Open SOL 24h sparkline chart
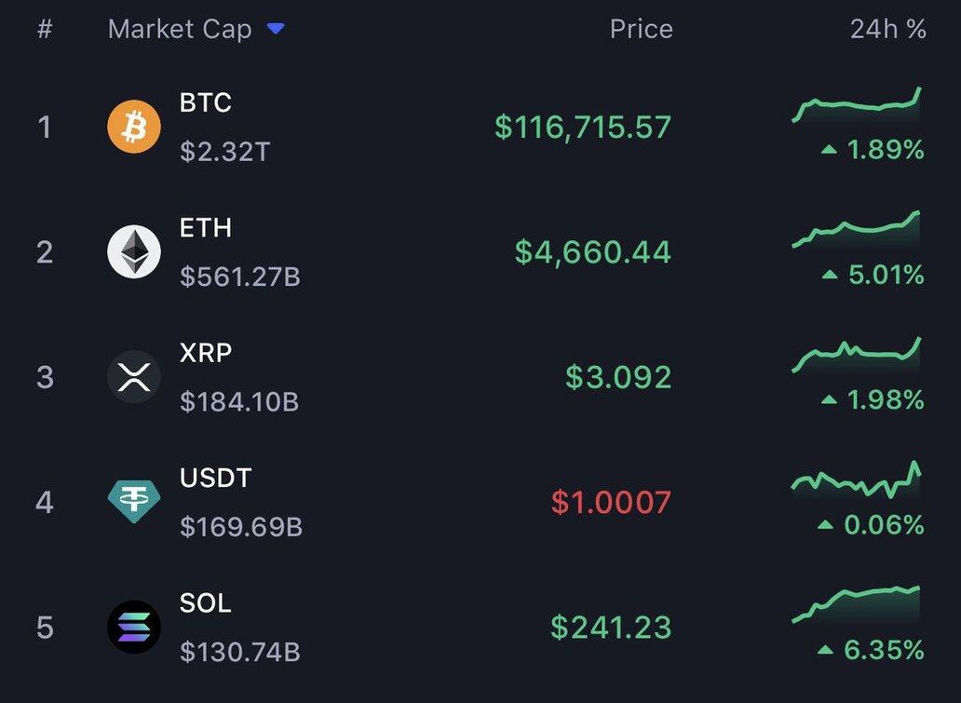 tap(857, 604)
